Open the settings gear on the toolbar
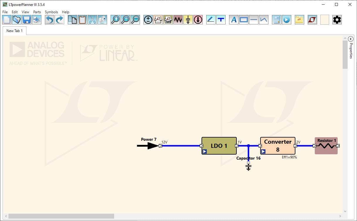Viewport: 357px width, 221px height. 336,20
